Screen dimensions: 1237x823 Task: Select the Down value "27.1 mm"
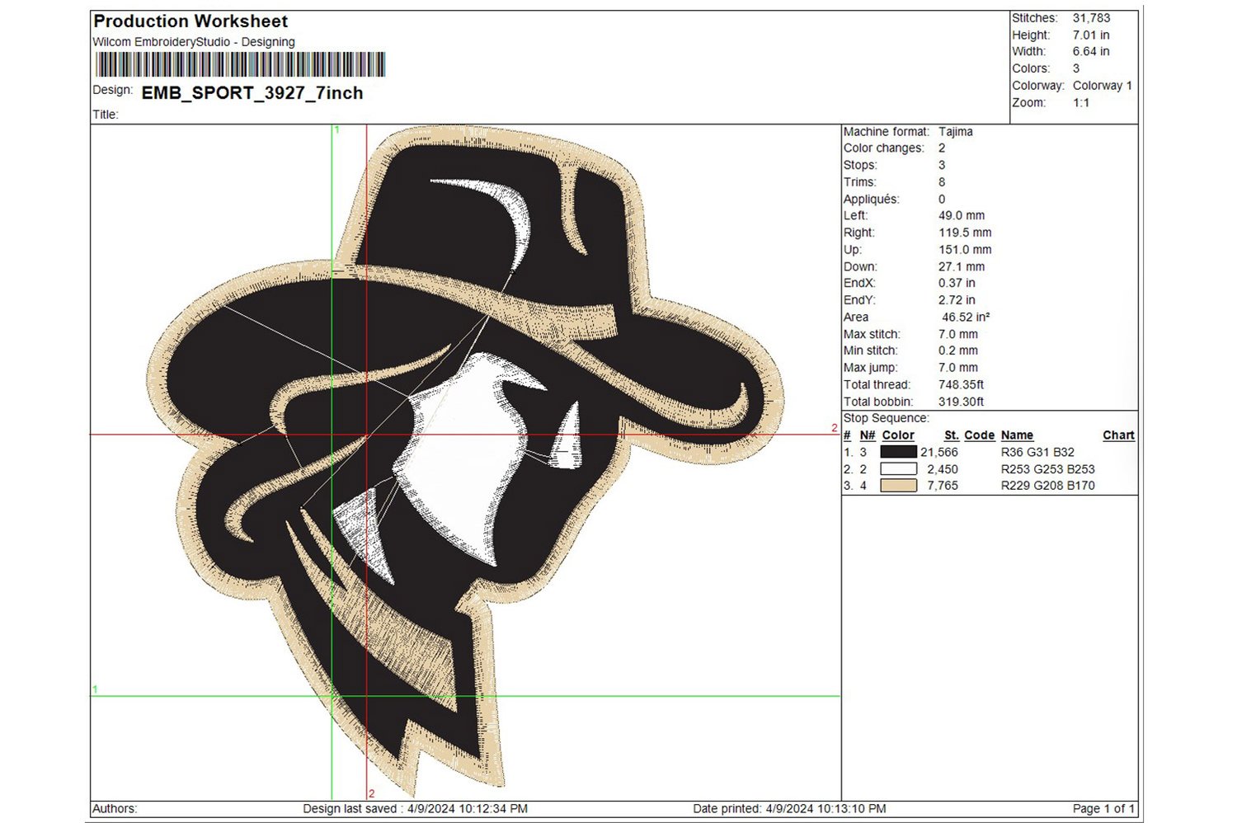click(962, 267)
